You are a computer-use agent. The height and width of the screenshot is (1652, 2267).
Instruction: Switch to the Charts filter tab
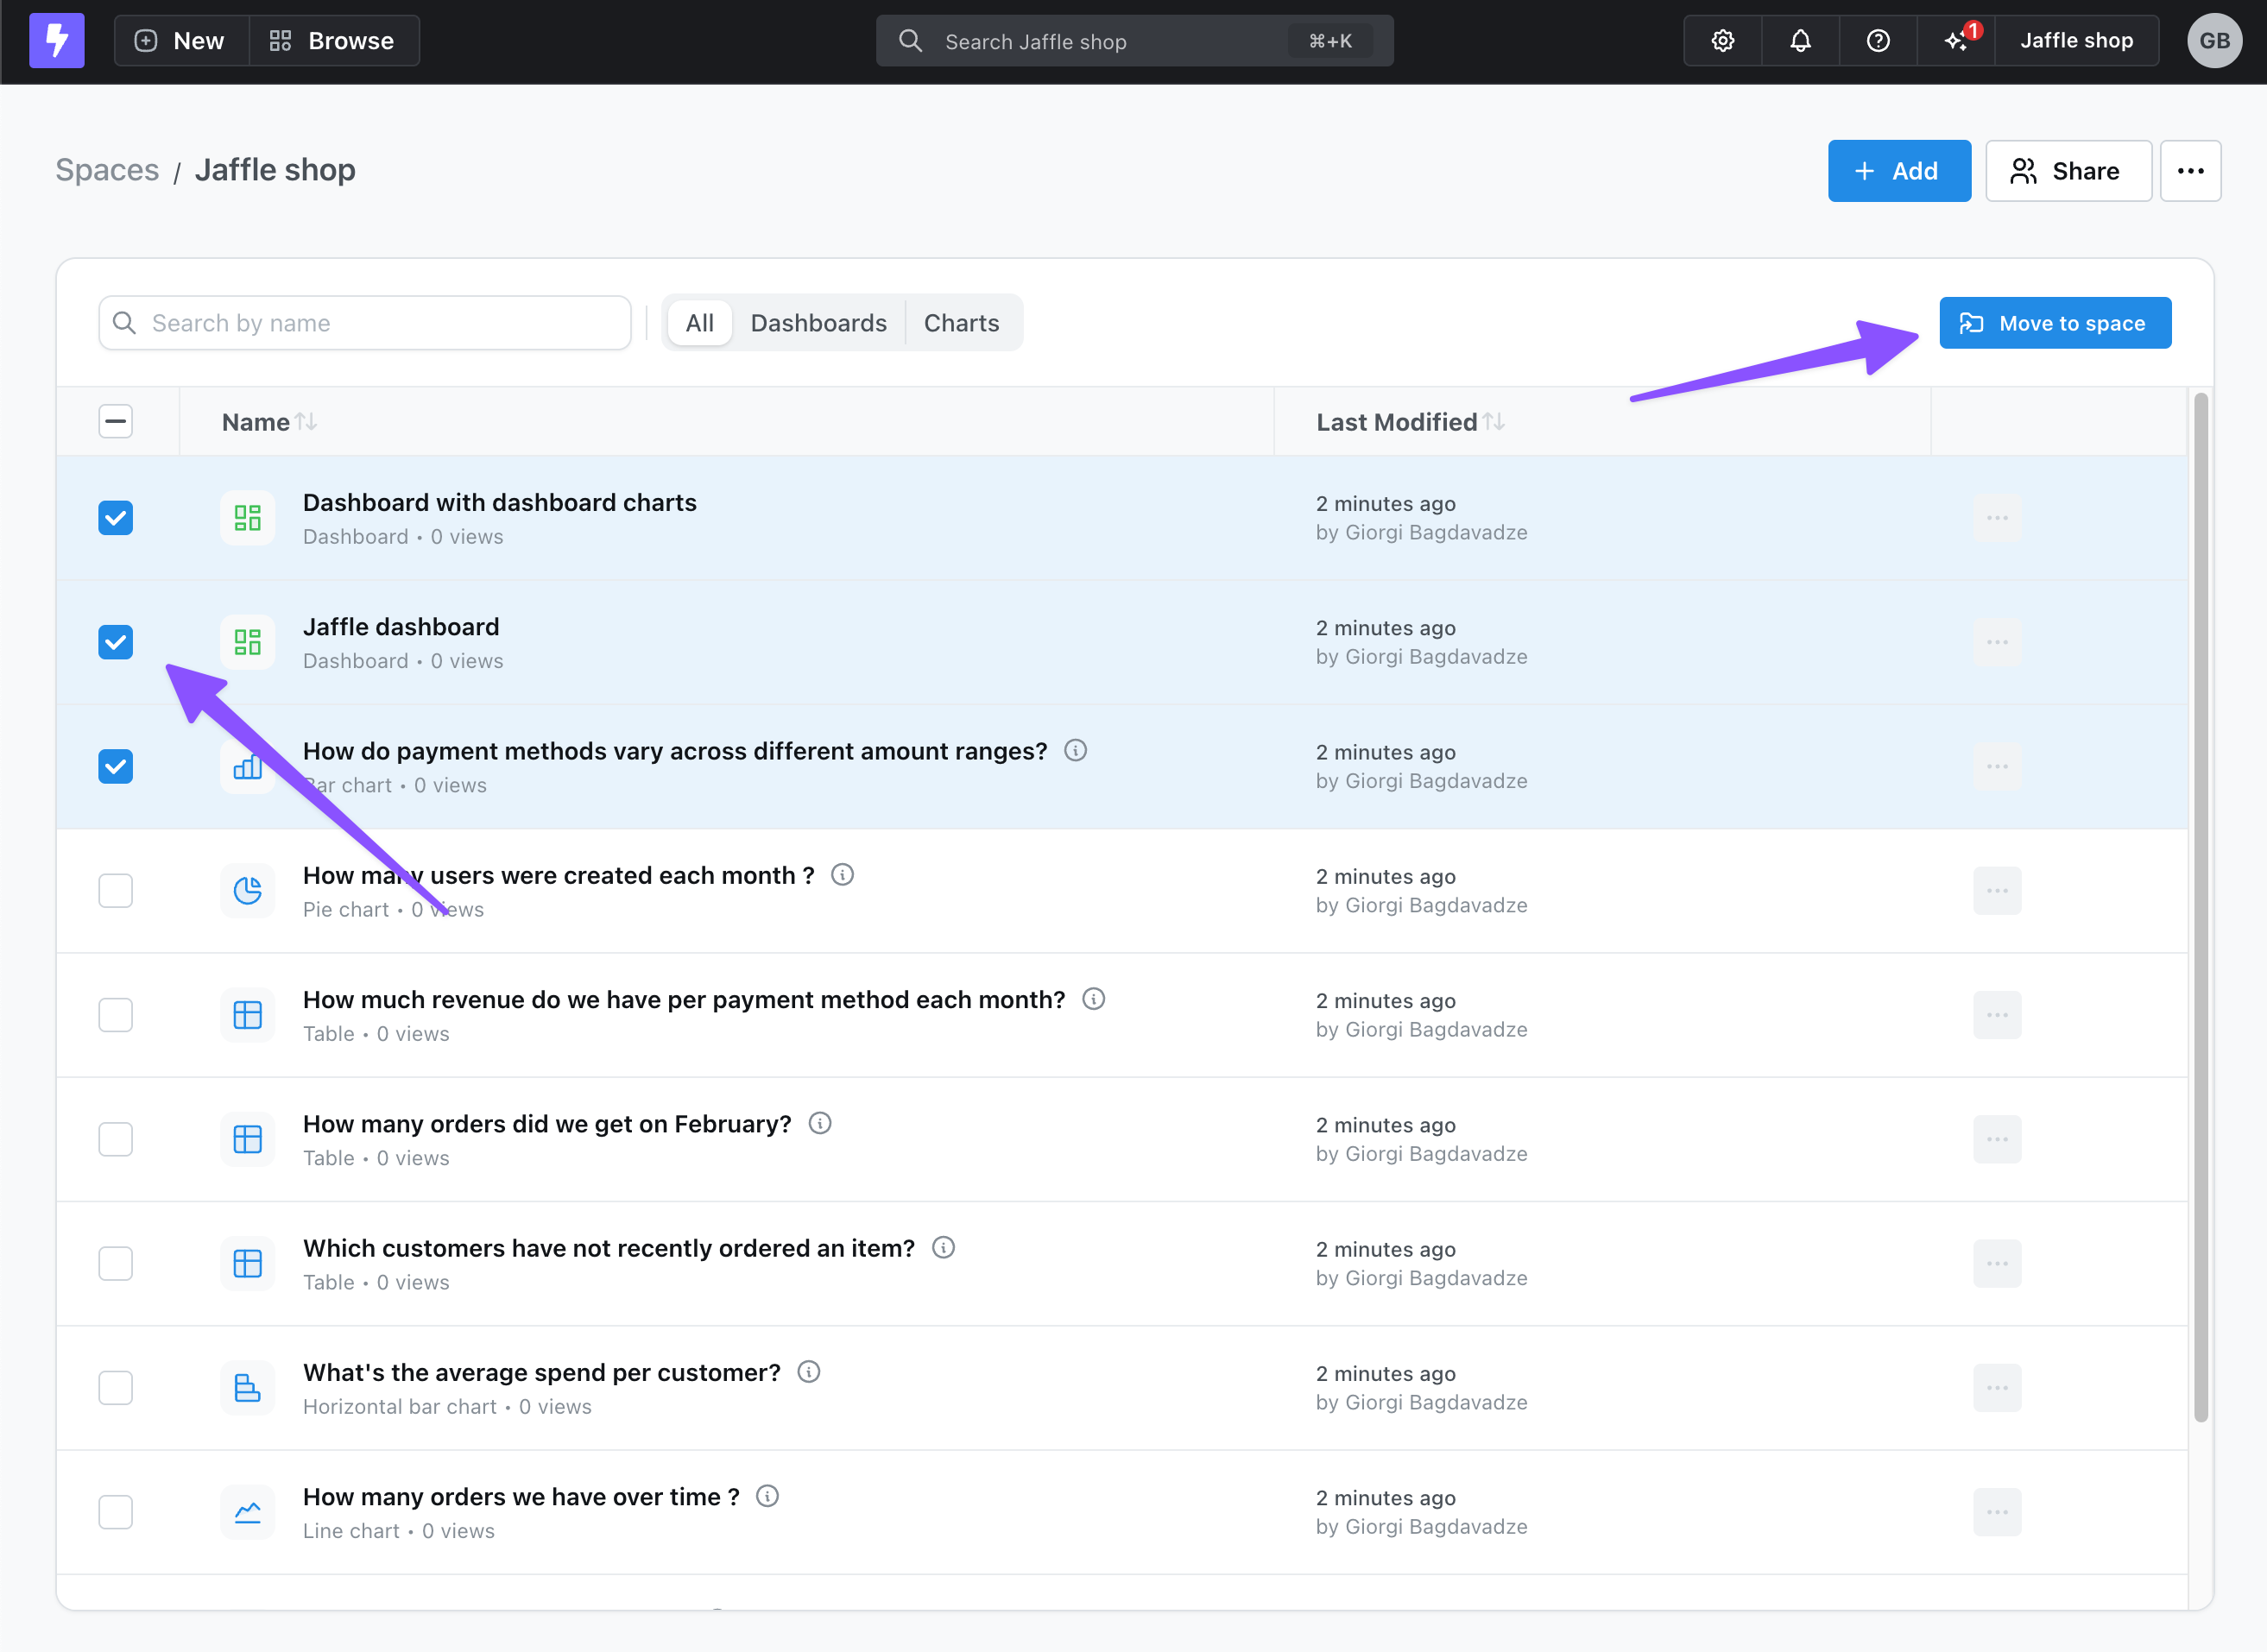[x=961, y=323]
